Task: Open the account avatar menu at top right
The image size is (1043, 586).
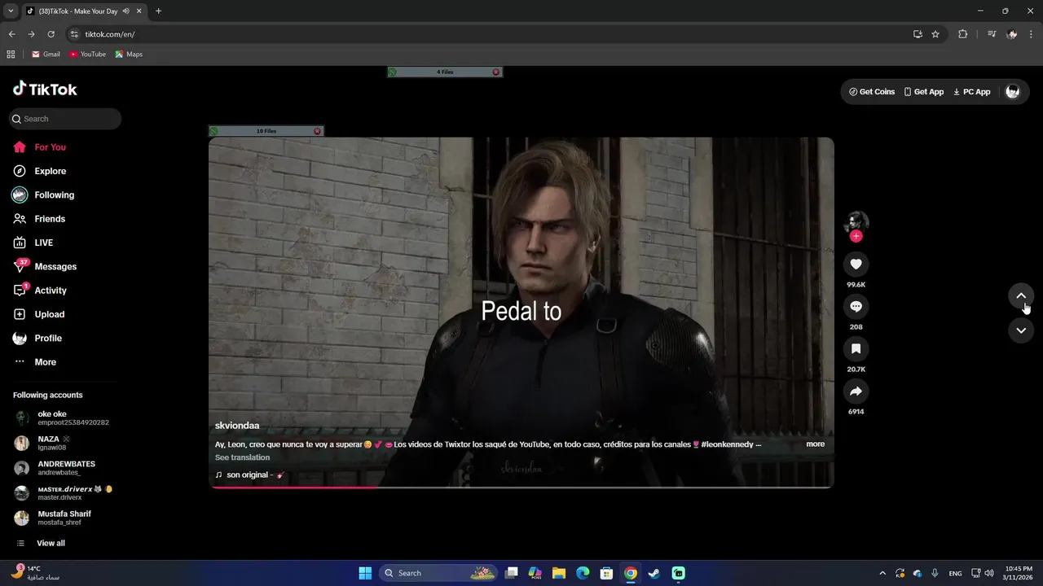Action: (x=1013, y=92)
